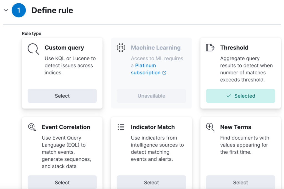Click the New Terms magnify-plus icon

(x=210, y=127)
